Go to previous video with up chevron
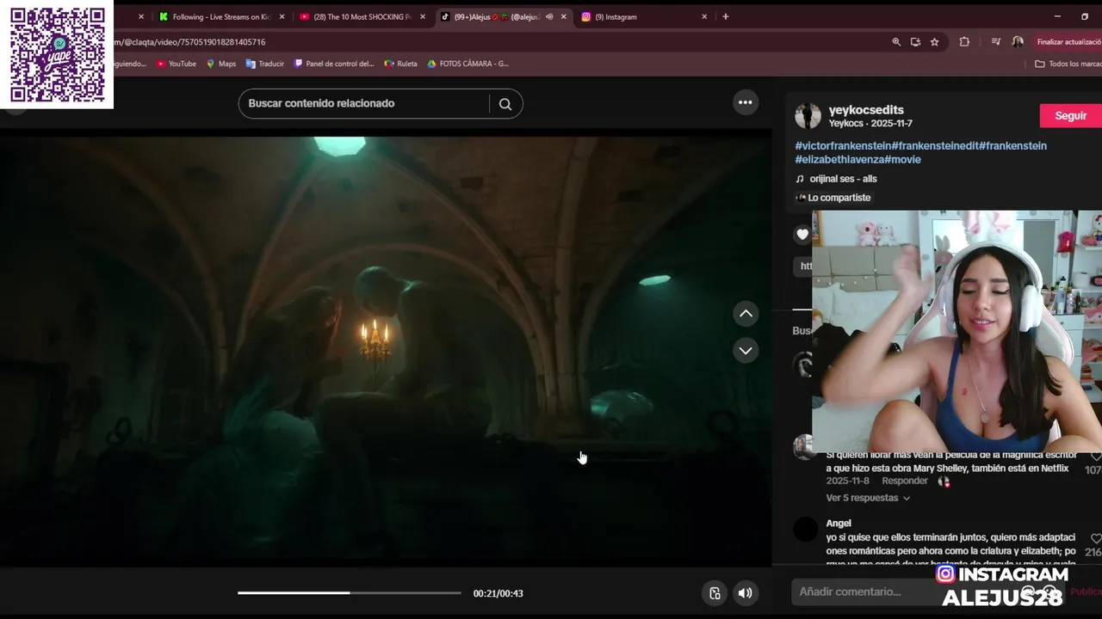Viewport: 1102px width, 619px height. [x=746, y=314]
